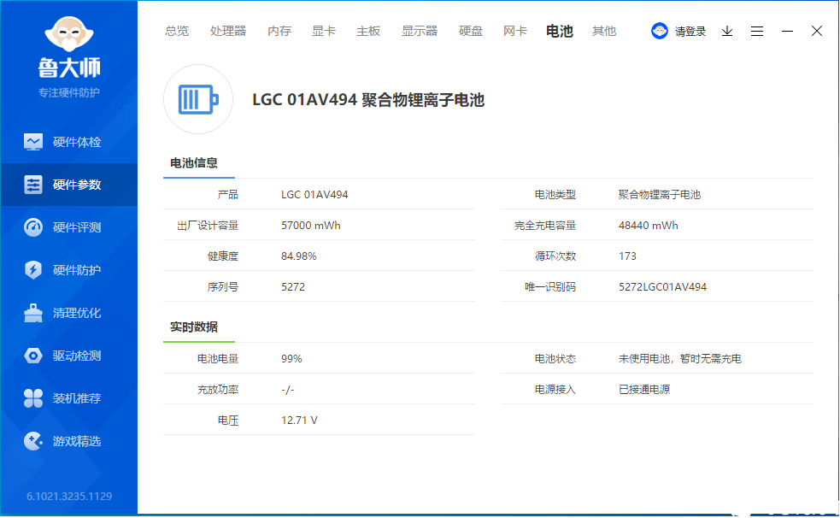
Task: Click the battery title LGC 01AV494 聚合物锂离子电池
Action: (x=368, y=100)
